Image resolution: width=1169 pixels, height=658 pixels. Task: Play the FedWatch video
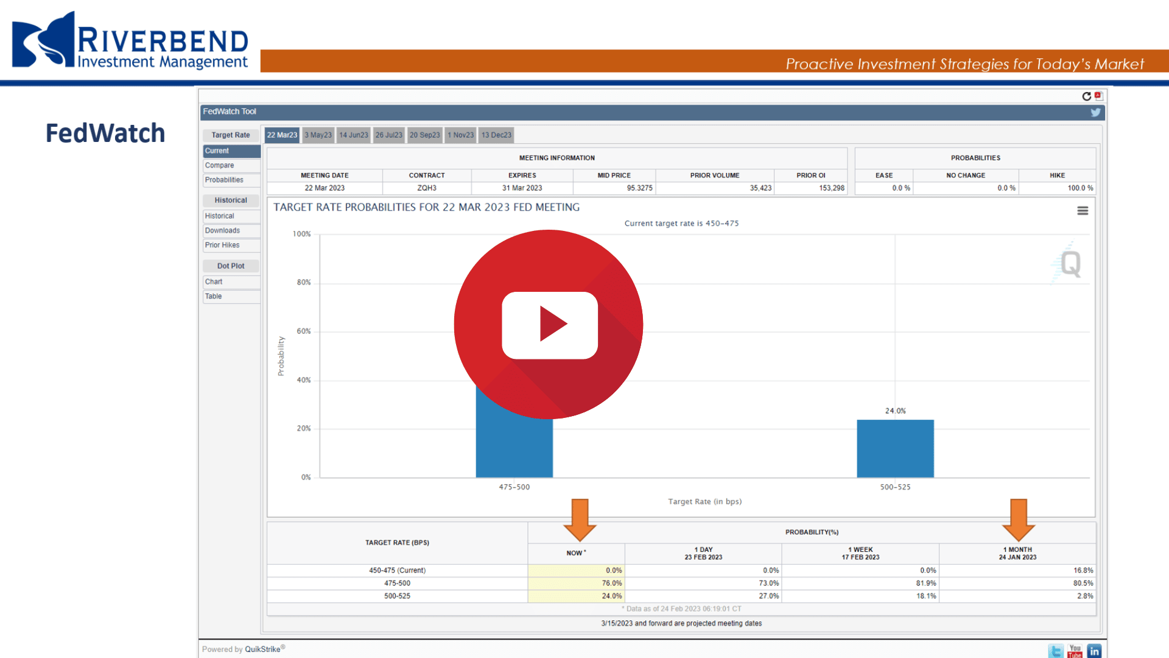point(549,324)
